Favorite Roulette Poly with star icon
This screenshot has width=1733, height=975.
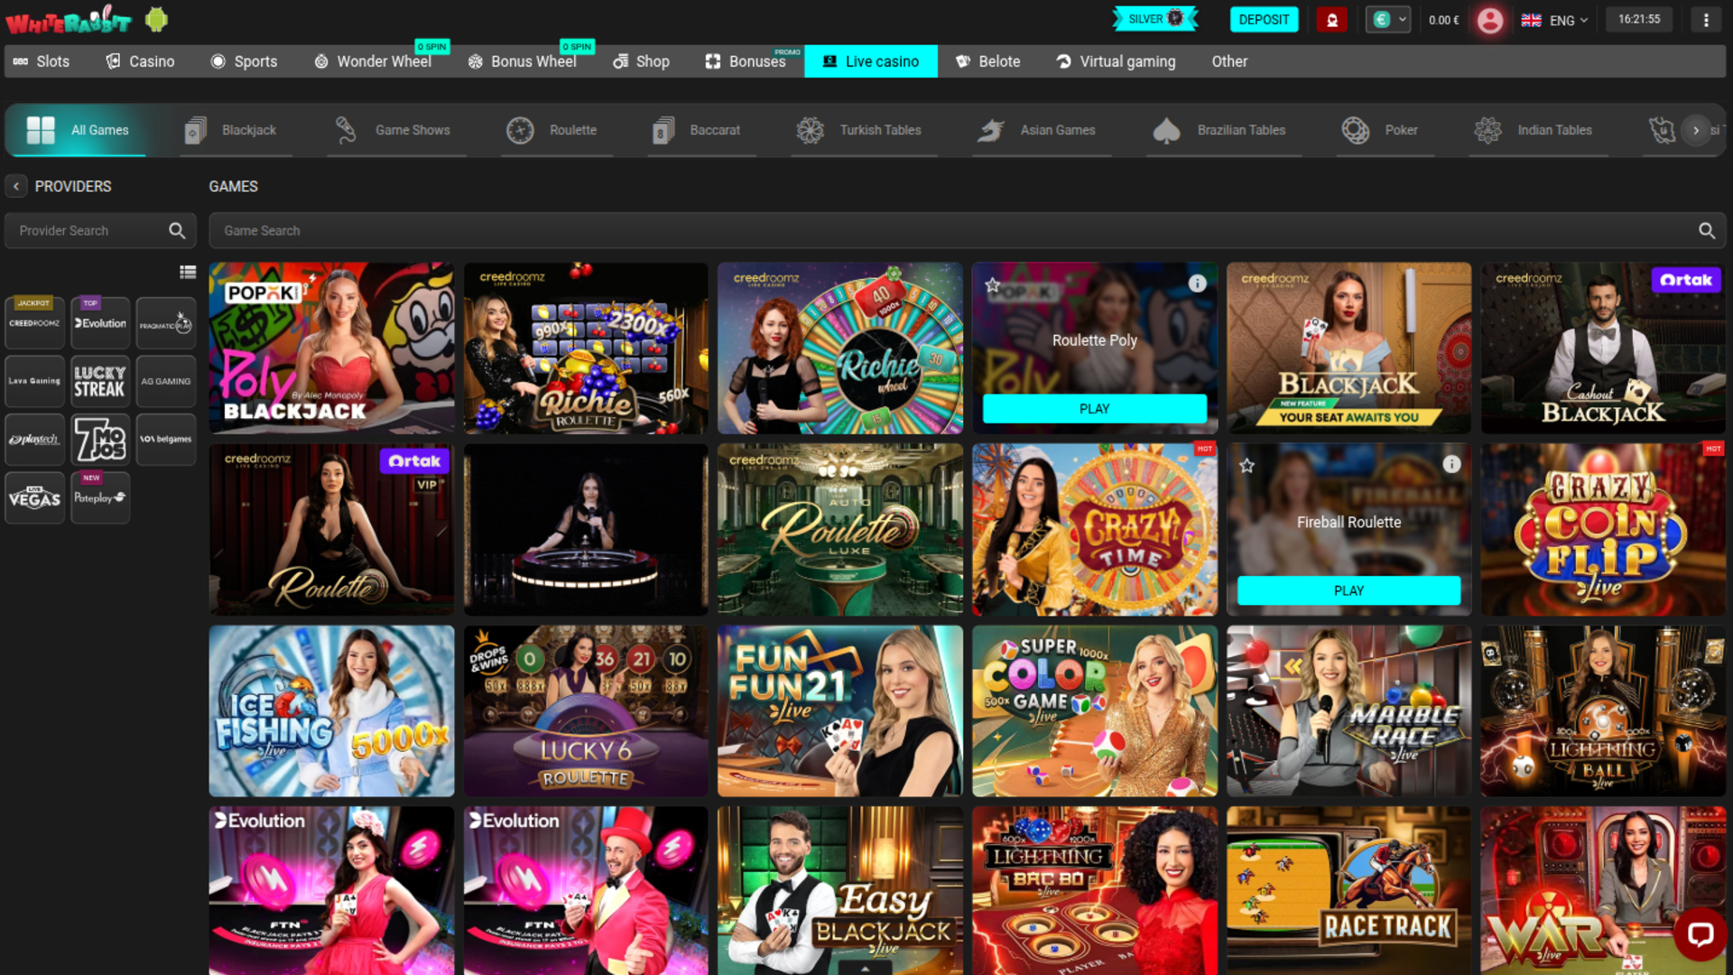[993, 285]
